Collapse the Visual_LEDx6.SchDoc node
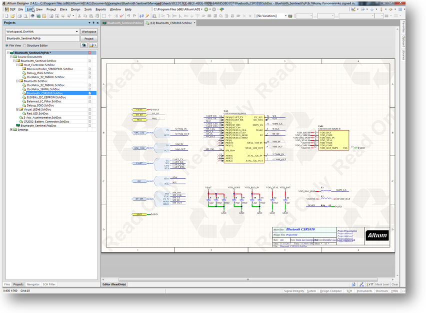Screen dimensions: 426x313 pyautogui.click(x=17, y=109)
